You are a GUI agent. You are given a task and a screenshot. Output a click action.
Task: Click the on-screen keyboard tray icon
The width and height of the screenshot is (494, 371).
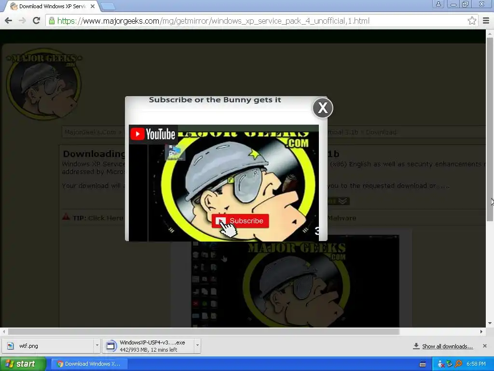tap(423, 364)
